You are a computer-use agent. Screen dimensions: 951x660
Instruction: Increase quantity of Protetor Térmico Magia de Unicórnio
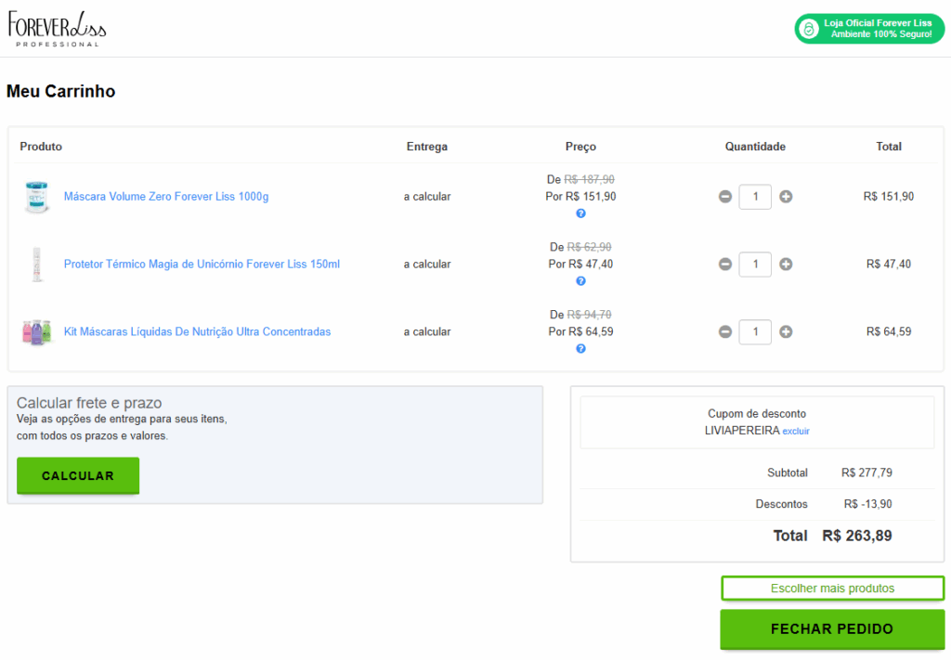coord(786,265)
